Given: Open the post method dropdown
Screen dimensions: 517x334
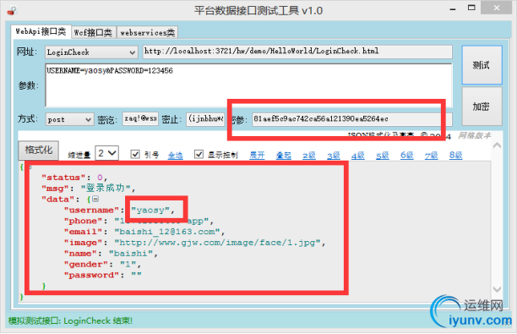Looking at the screenshot, I should (69, 119).
